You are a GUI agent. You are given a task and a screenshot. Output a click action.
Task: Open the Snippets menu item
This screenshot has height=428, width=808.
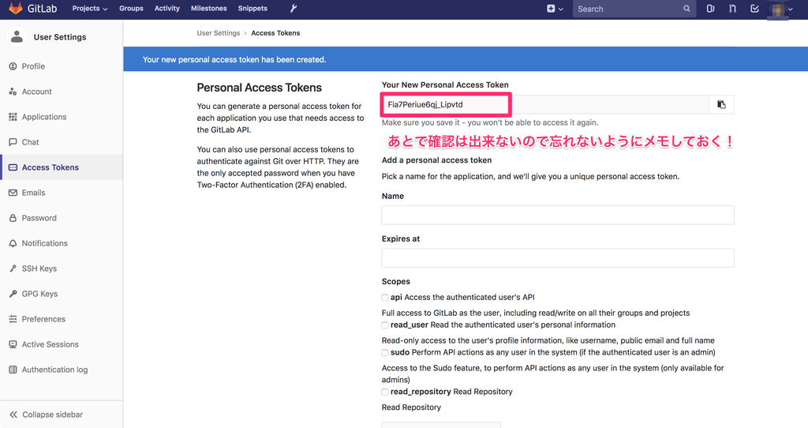[252, 8]
